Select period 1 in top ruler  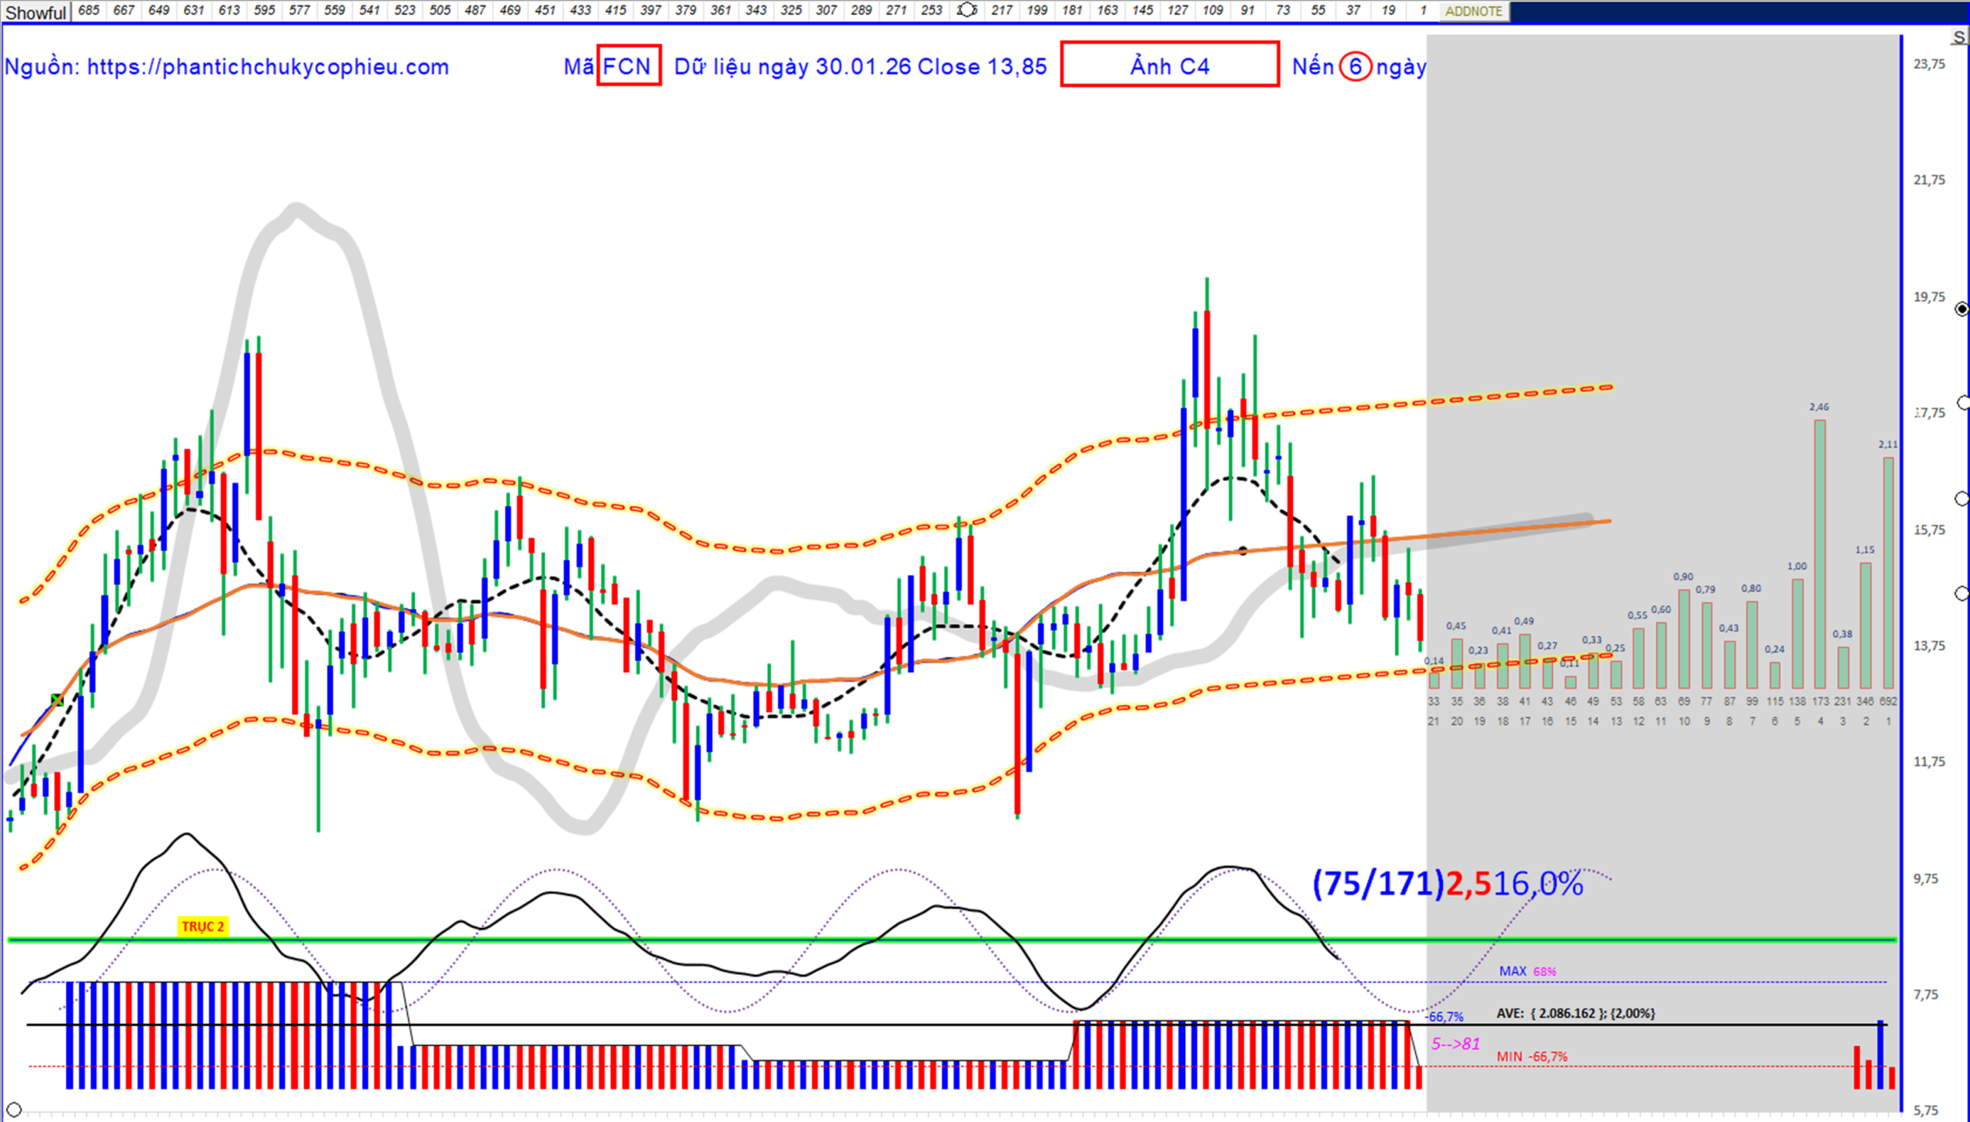coord(1422,10)
